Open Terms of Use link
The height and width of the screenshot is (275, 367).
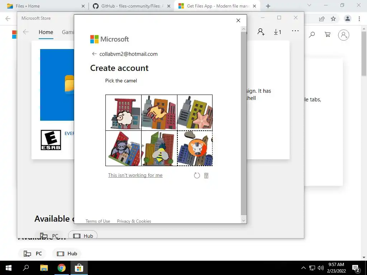point(97,221)
